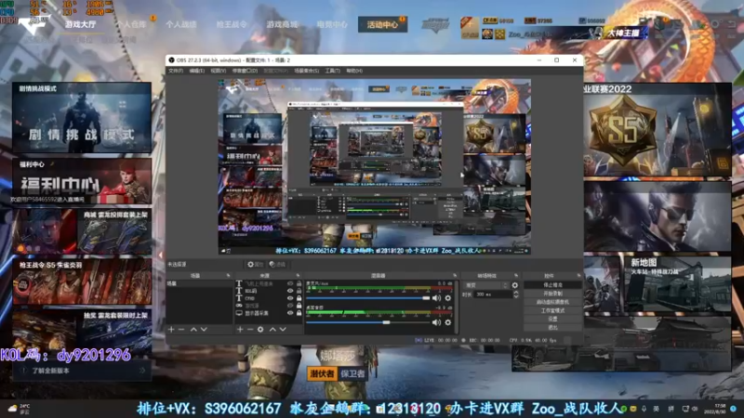The image size is (744, 418).
Task: Toggle visibility of game capture source
Action: point(290,306)
